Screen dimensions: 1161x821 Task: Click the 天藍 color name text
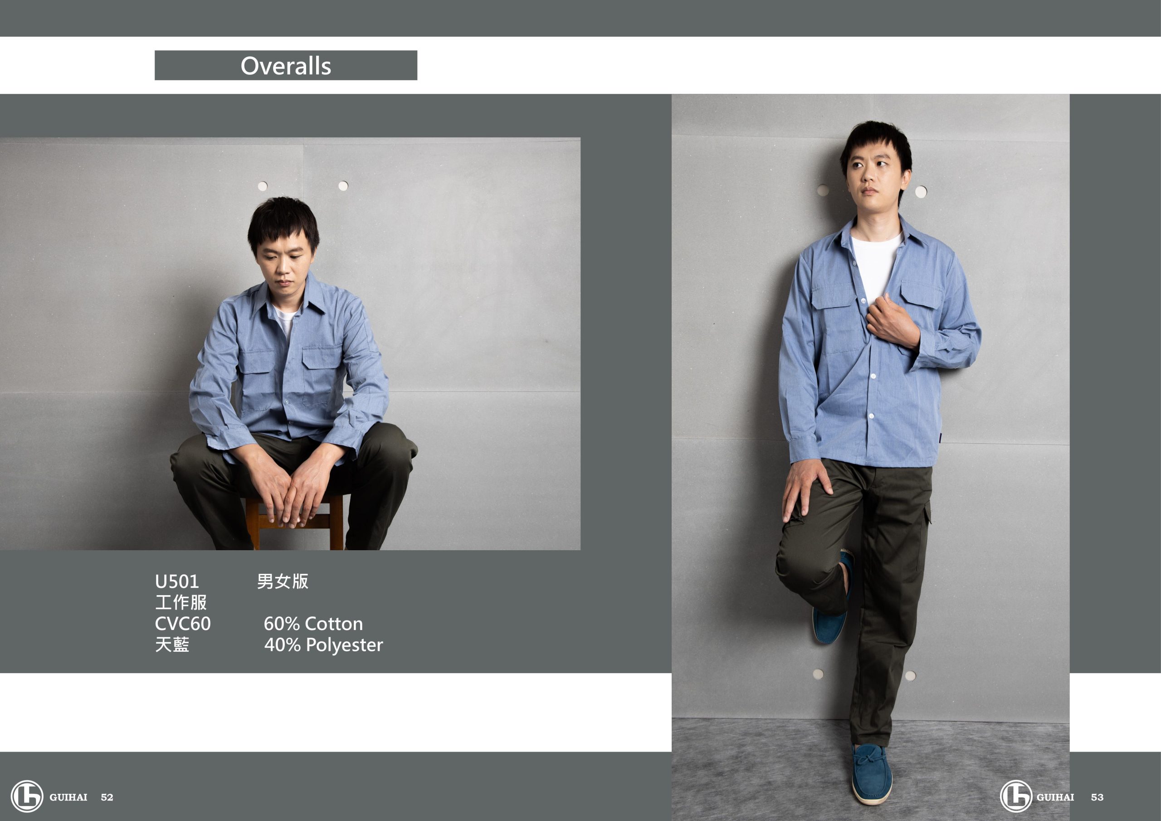[x=172, y=645]
